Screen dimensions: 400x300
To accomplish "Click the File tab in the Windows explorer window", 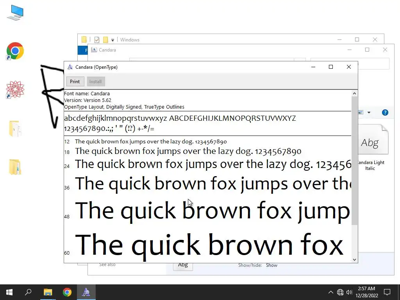I will (83, 50).
